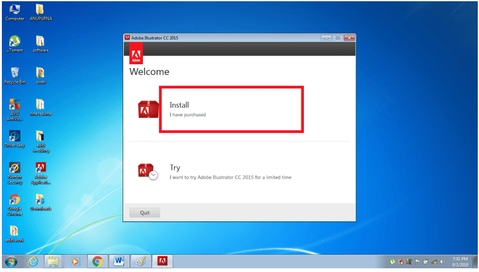Select the AVG AntiVirus desktop icon
Viewport: 479px width, 272px height.
15,110
